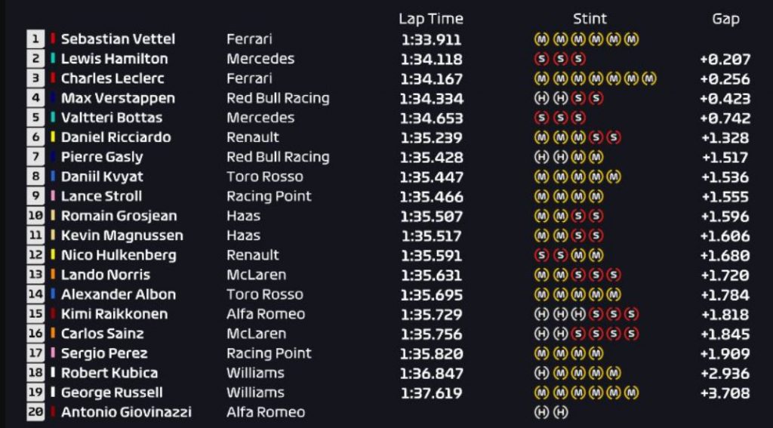Click the first hard tyre icon in Max Verstappen's stint
Viewport: 773px width, 428px height.
541,98
